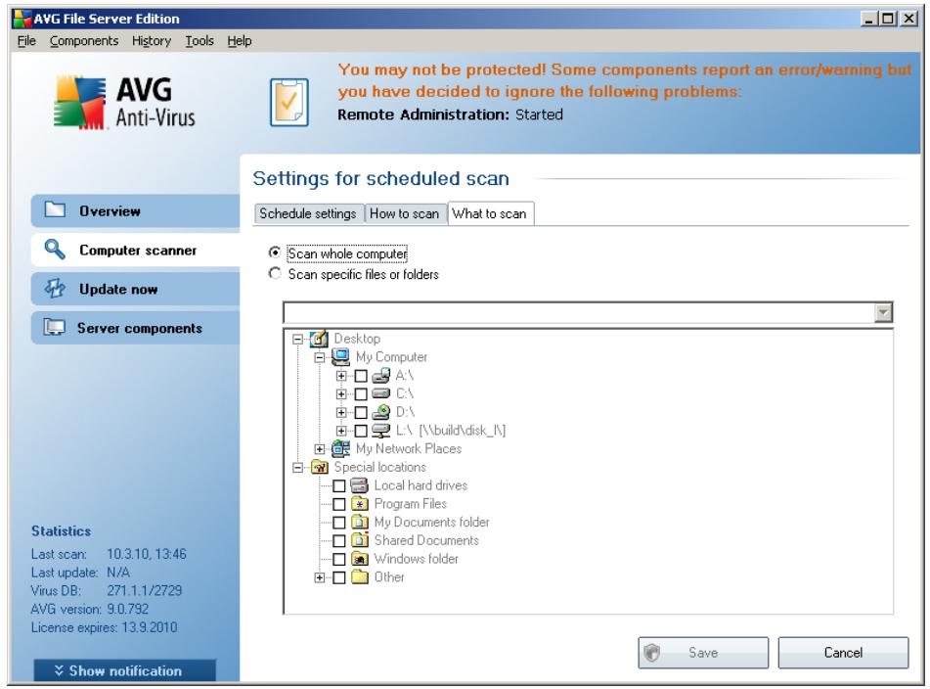Collapse the My Computer tree node
The height and width of the screenshot is (689, 930).
coord(320,357)
